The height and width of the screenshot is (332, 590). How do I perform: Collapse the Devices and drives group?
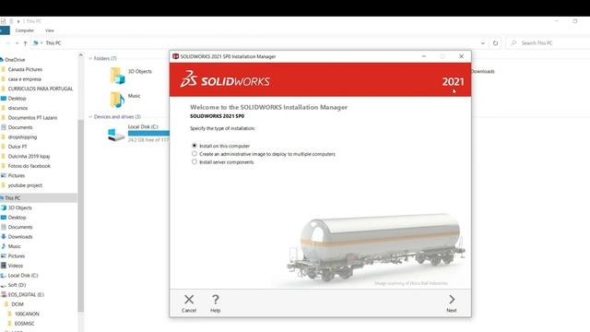[x=90, y=117]
